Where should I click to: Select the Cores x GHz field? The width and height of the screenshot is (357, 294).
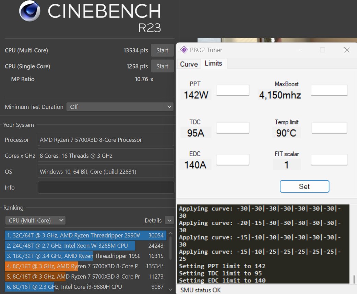pyautogui.click(x=106, y=156)
